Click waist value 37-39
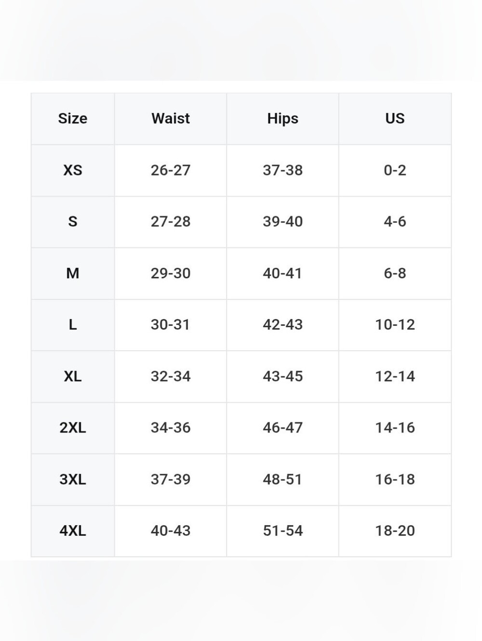Viewport: 482px width, 641px height. click(171, 479)
